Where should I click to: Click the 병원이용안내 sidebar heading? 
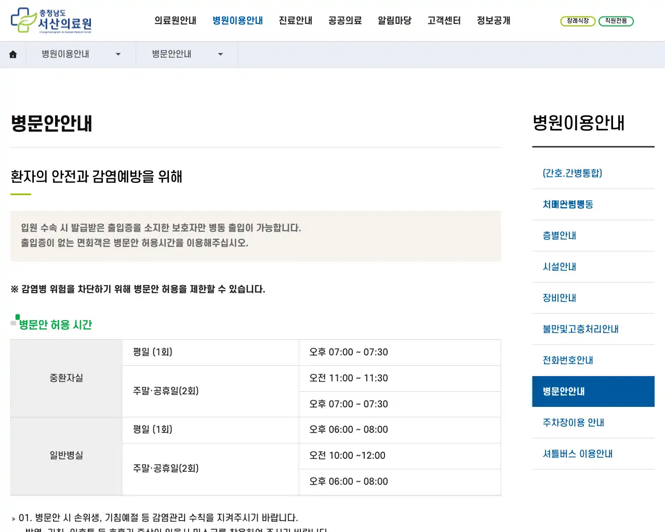(x=578, y=123)
